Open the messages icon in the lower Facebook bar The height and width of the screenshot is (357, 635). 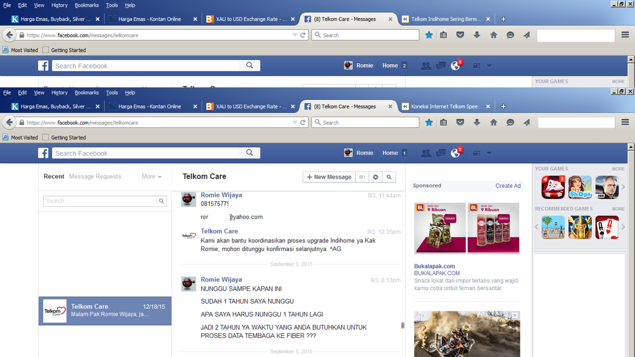441,153
